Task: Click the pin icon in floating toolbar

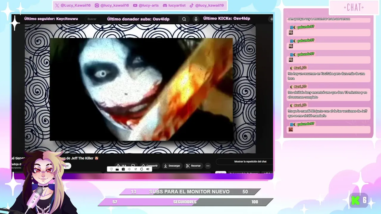Action: (x=135, y=169)
